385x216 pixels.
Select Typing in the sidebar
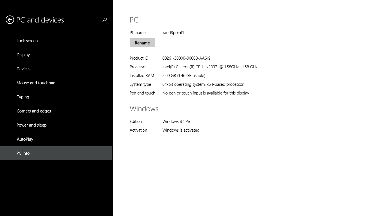tap(56, 97)
